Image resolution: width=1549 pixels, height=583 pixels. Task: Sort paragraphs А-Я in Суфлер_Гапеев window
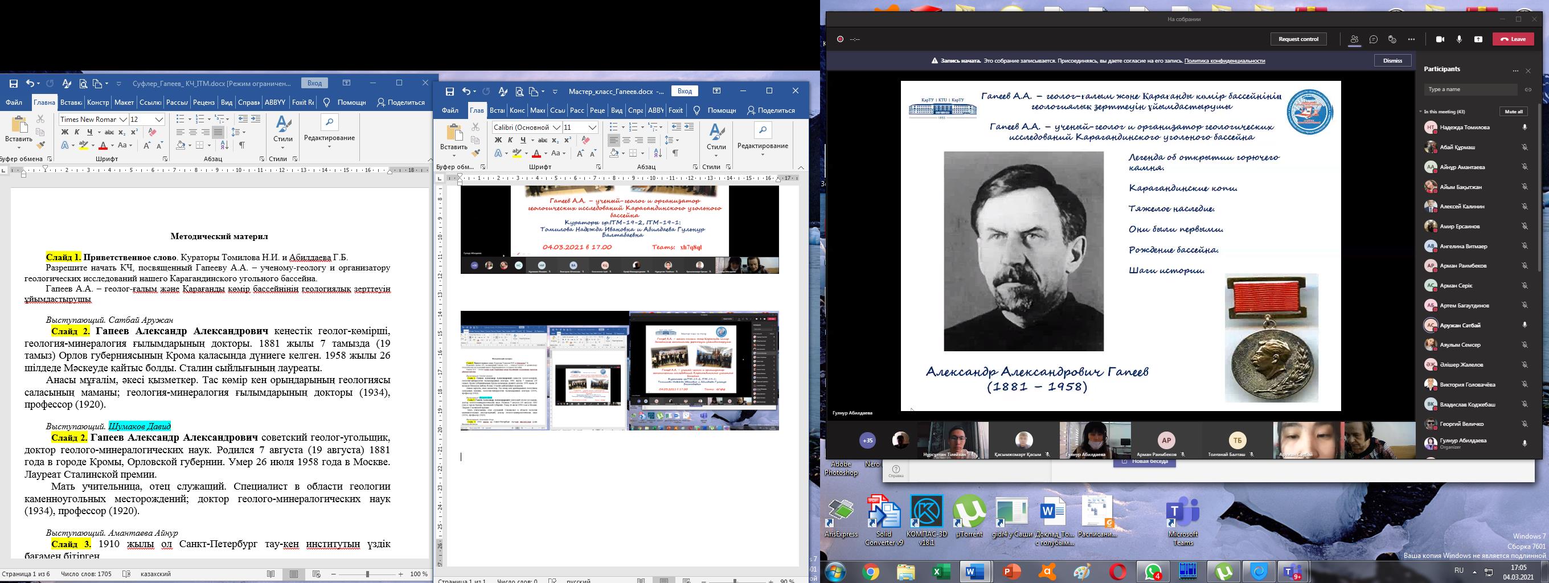click(x=224, y=145)
